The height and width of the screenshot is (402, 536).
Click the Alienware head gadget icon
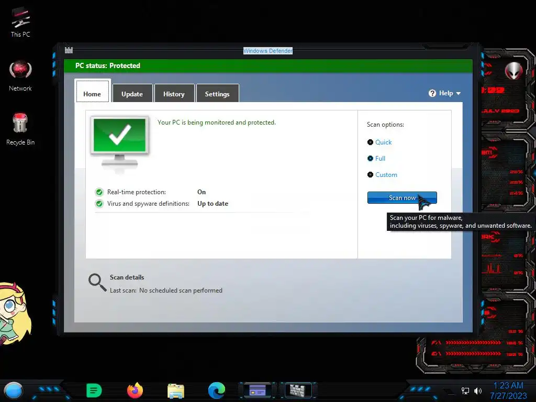click(x=514, y=71)
